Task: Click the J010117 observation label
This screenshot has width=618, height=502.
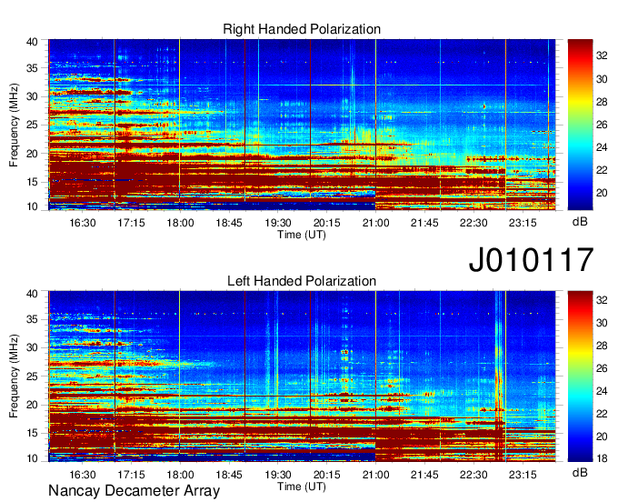Action: coord(531,260)
